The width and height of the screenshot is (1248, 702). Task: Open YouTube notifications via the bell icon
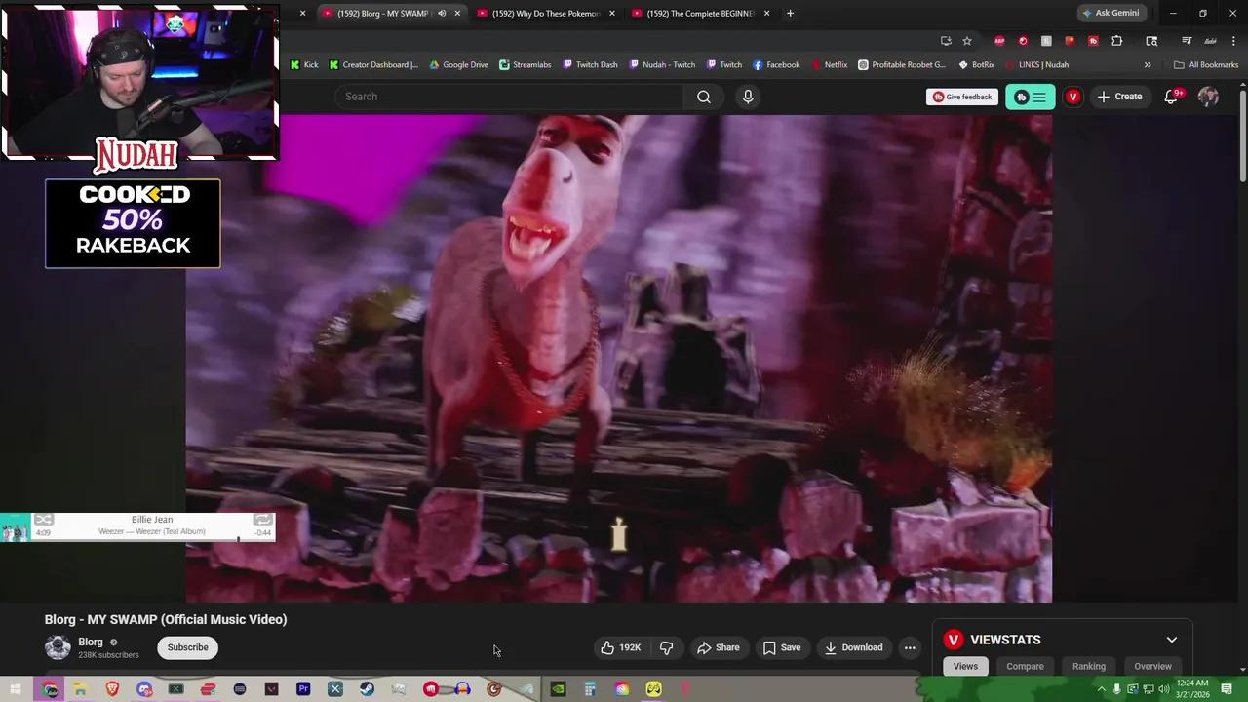coord(1170,96)
